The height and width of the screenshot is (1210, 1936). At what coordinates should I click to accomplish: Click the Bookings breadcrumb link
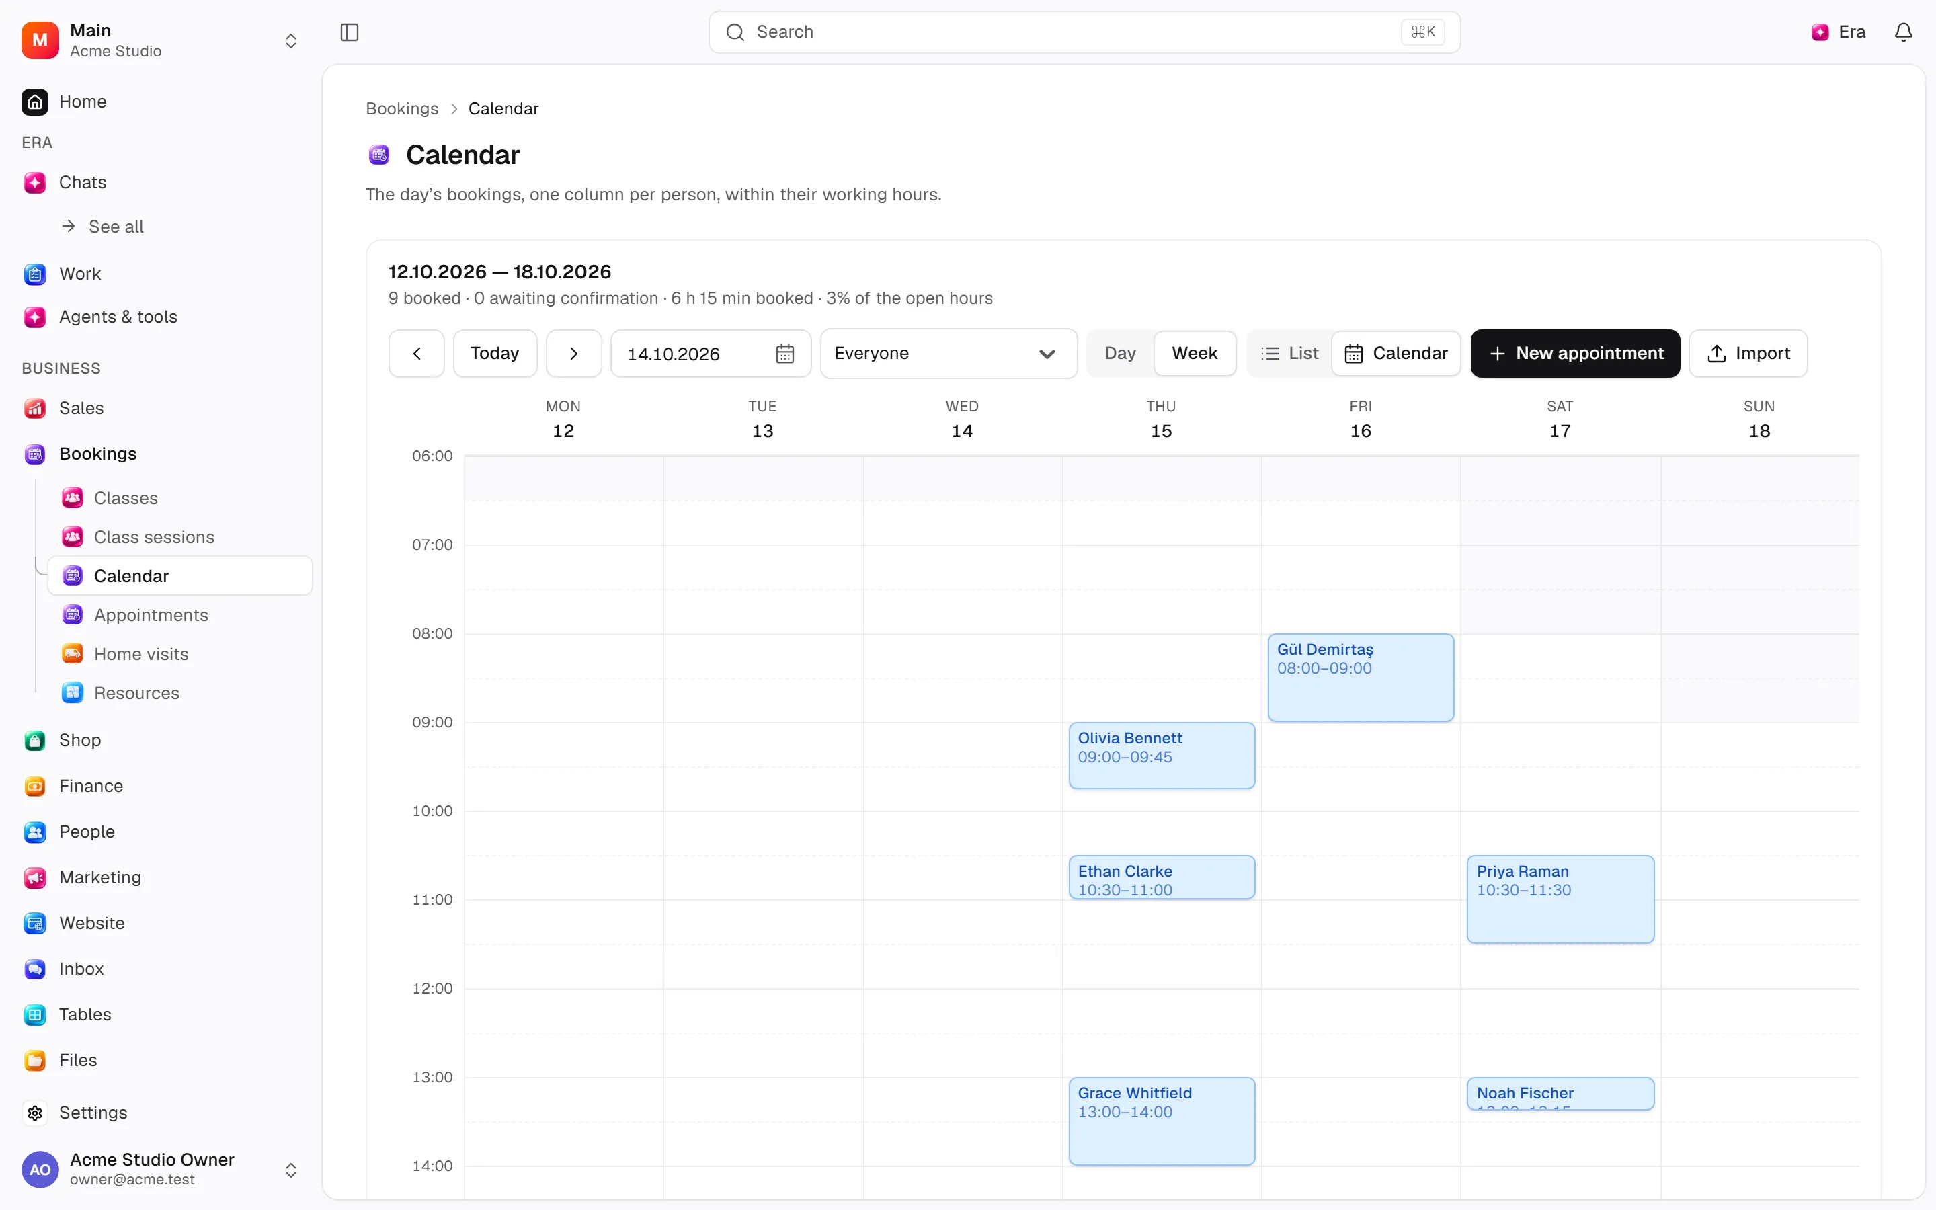point(401,109)
